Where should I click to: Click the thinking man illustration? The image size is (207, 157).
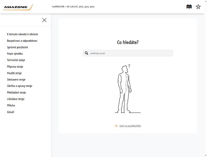pos(128,89)
